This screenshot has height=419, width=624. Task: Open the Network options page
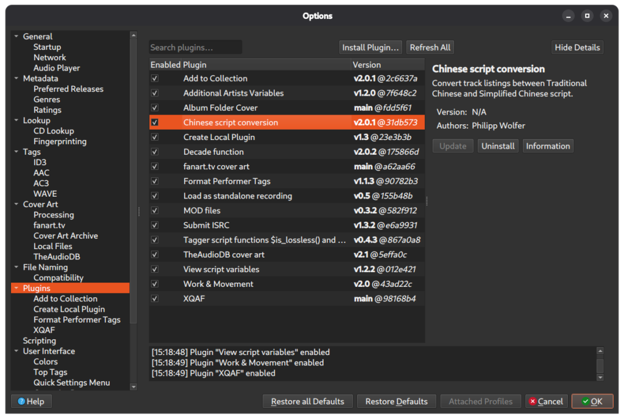(x=50, y=57)
